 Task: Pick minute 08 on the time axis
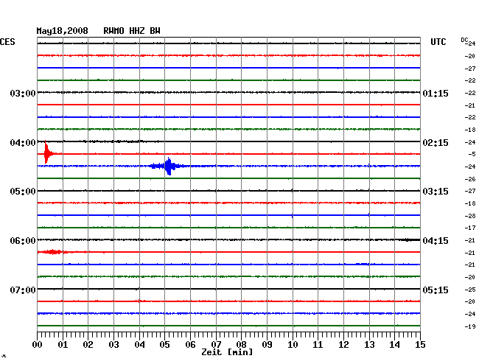[241, 344]
